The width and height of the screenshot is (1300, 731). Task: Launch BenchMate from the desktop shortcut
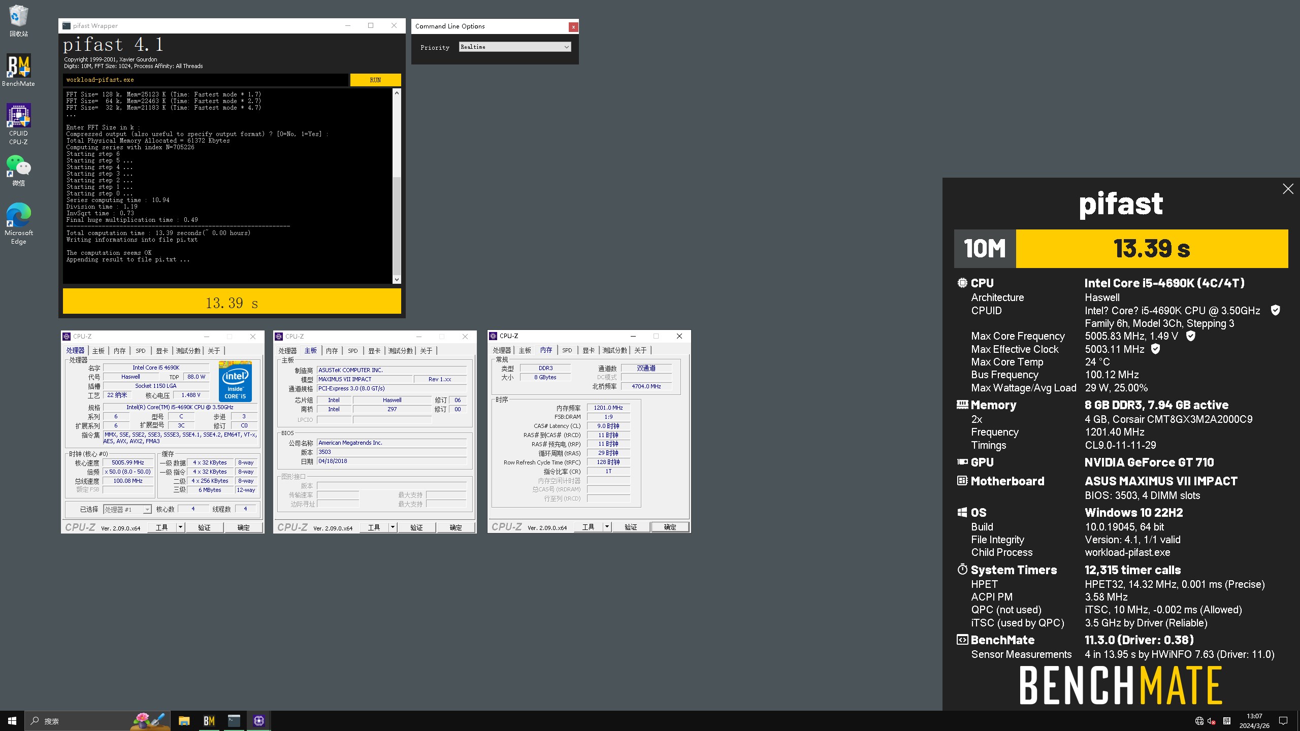(x=18, y=70)
